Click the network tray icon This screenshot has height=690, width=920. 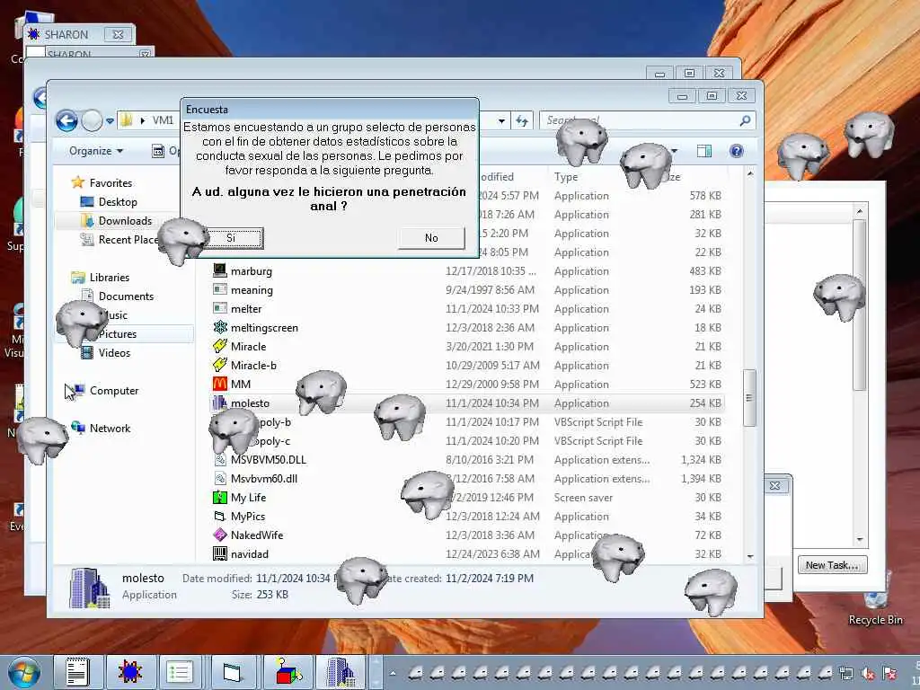pyautogui.click(x=846, y=673)
